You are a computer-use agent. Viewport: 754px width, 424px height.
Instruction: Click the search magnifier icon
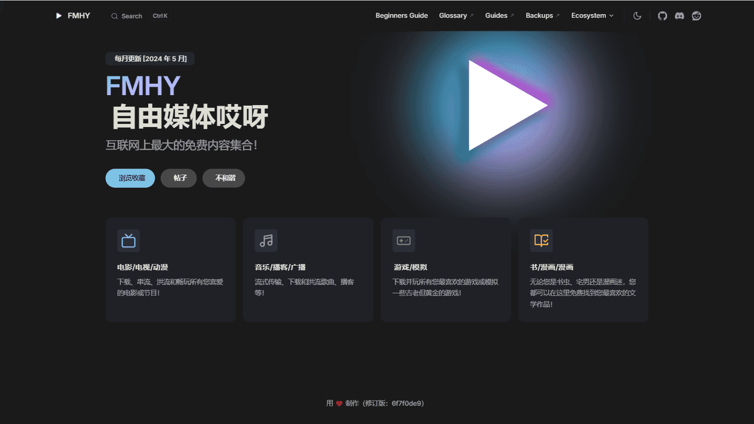(115, 16)
